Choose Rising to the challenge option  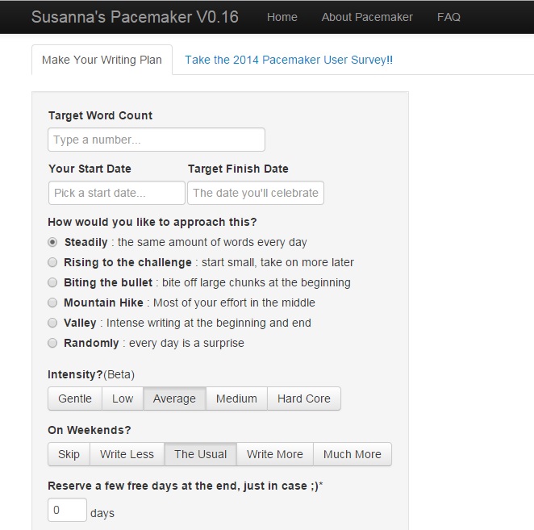[x=53, y=262]
